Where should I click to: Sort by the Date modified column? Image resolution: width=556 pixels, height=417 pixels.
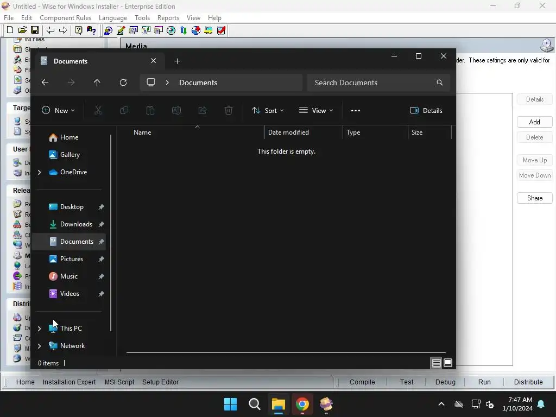(x=304, y=132)
